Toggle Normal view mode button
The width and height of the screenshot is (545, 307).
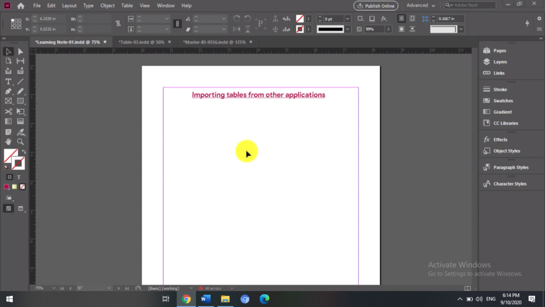[x=9, y=208]
